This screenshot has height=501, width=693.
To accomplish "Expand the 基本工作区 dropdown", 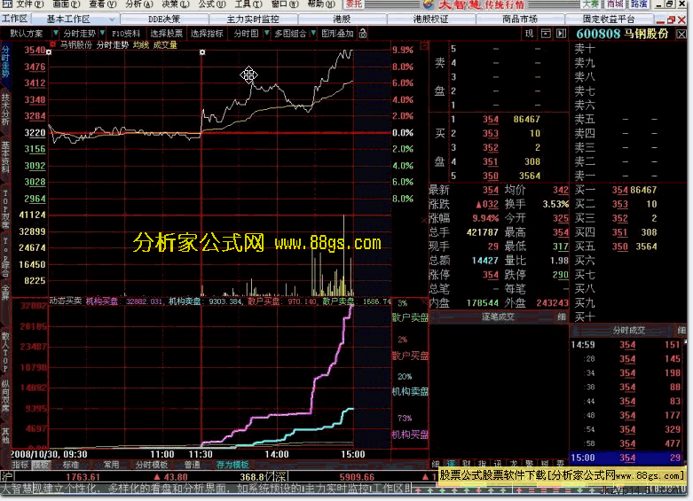I will (x=112, y=20).
